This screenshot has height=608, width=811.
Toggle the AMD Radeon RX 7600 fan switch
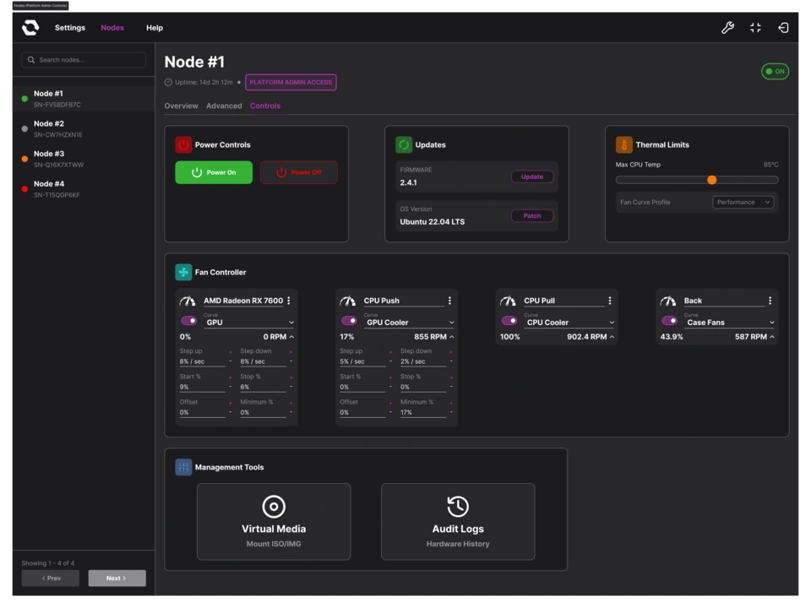pos(188,320)
